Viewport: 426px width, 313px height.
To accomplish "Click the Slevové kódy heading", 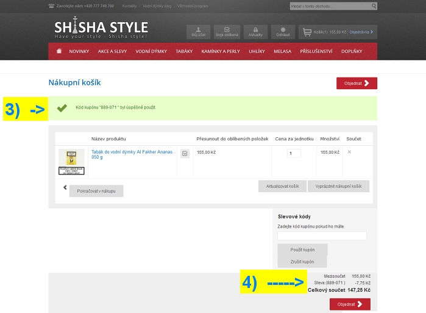I will (294, 217).
